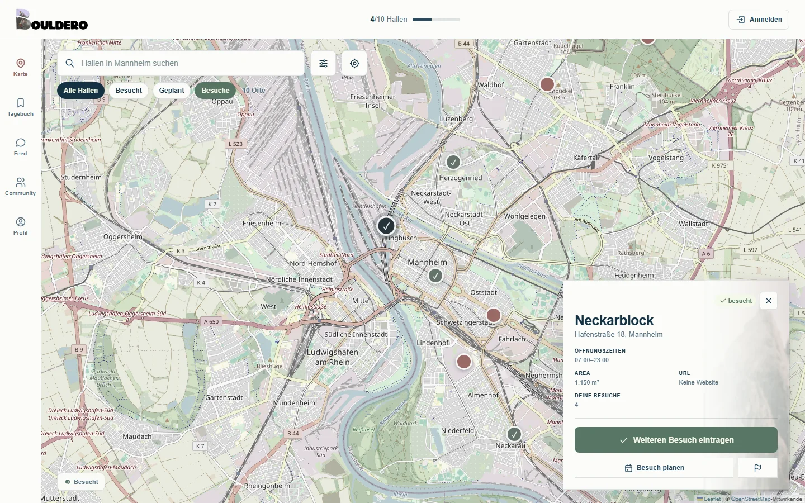Filter by Alle Hallen chip

coord(80,91)
